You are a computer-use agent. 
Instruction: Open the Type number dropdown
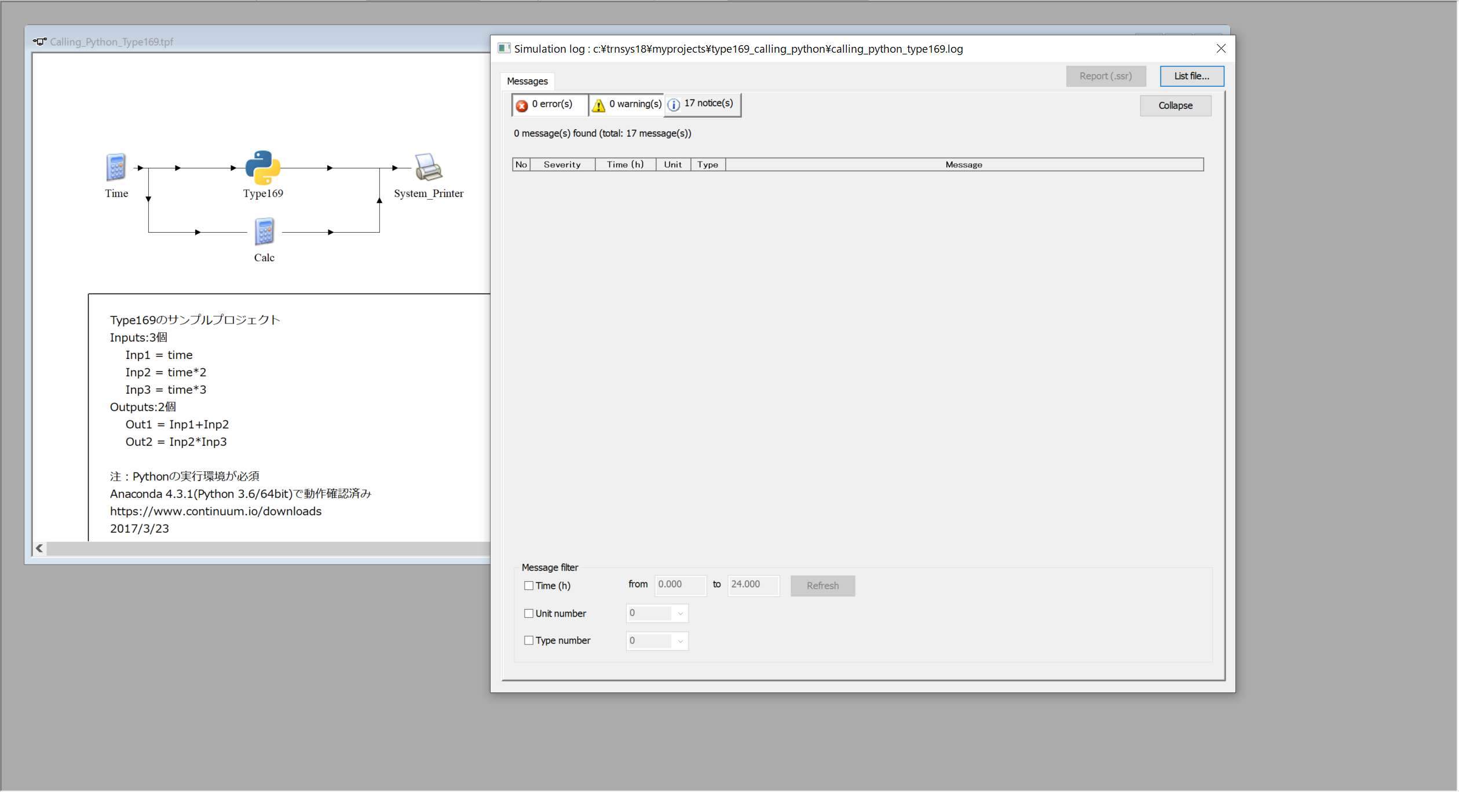tap(680, 641)
